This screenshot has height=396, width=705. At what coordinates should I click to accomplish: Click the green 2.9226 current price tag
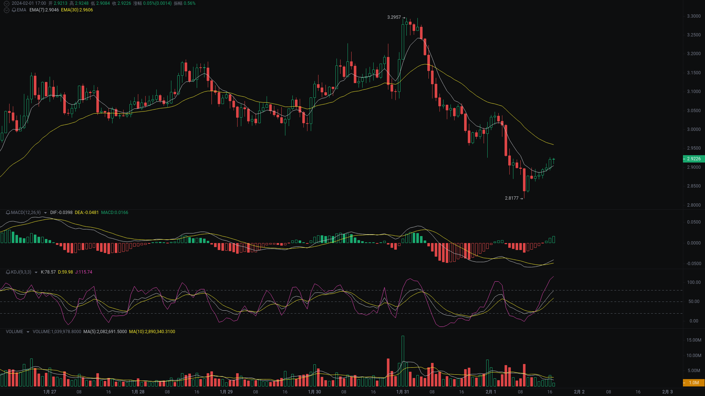(694, 158)
